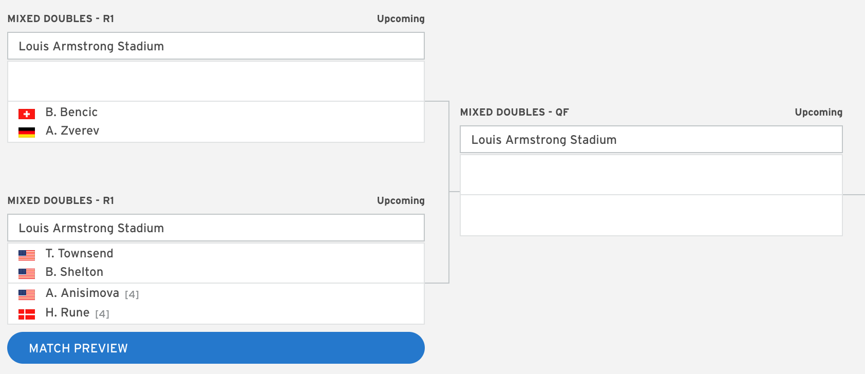Click the second R1 Louis Armstrong Stadium box
Screen dimensions: 865x374
[x=216, y=228]
